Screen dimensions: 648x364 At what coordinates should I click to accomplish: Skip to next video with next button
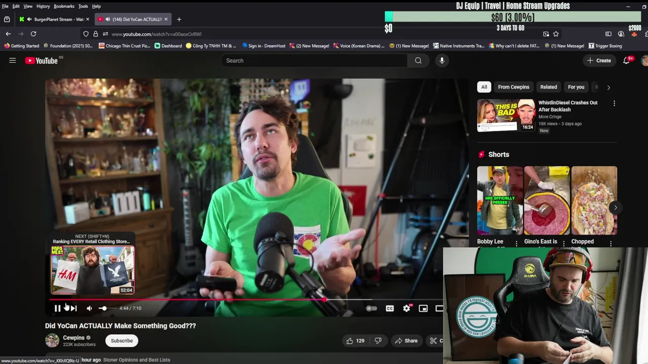click(x=73, y=308)
